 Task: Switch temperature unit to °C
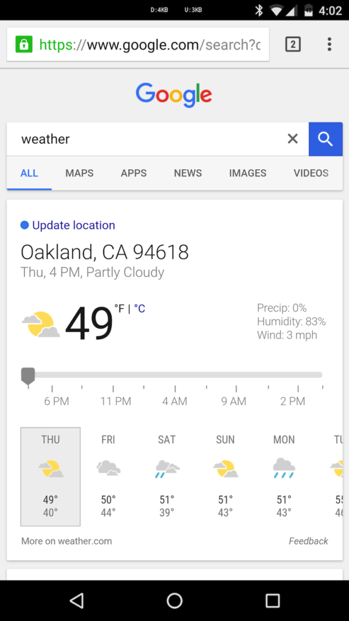(x=139, y=309)
